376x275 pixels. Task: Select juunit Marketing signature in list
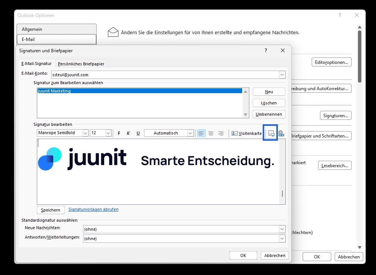pos(139,91)
